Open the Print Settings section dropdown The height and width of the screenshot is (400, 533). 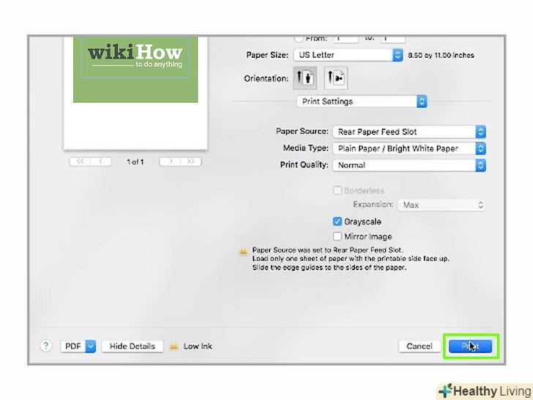click(x=362, y=101)
